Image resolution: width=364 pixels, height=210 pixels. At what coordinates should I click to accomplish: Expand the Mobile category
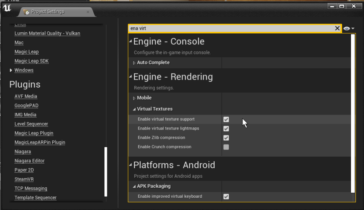point(134,98)
